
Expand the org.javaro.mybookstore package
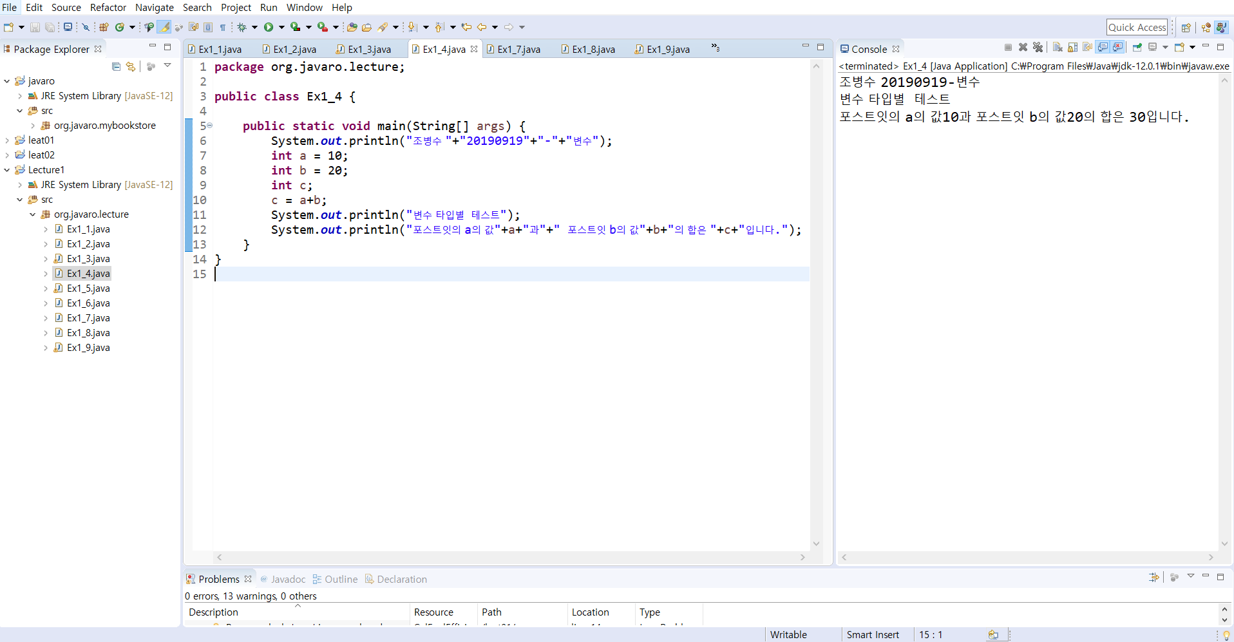pos(33,126)
